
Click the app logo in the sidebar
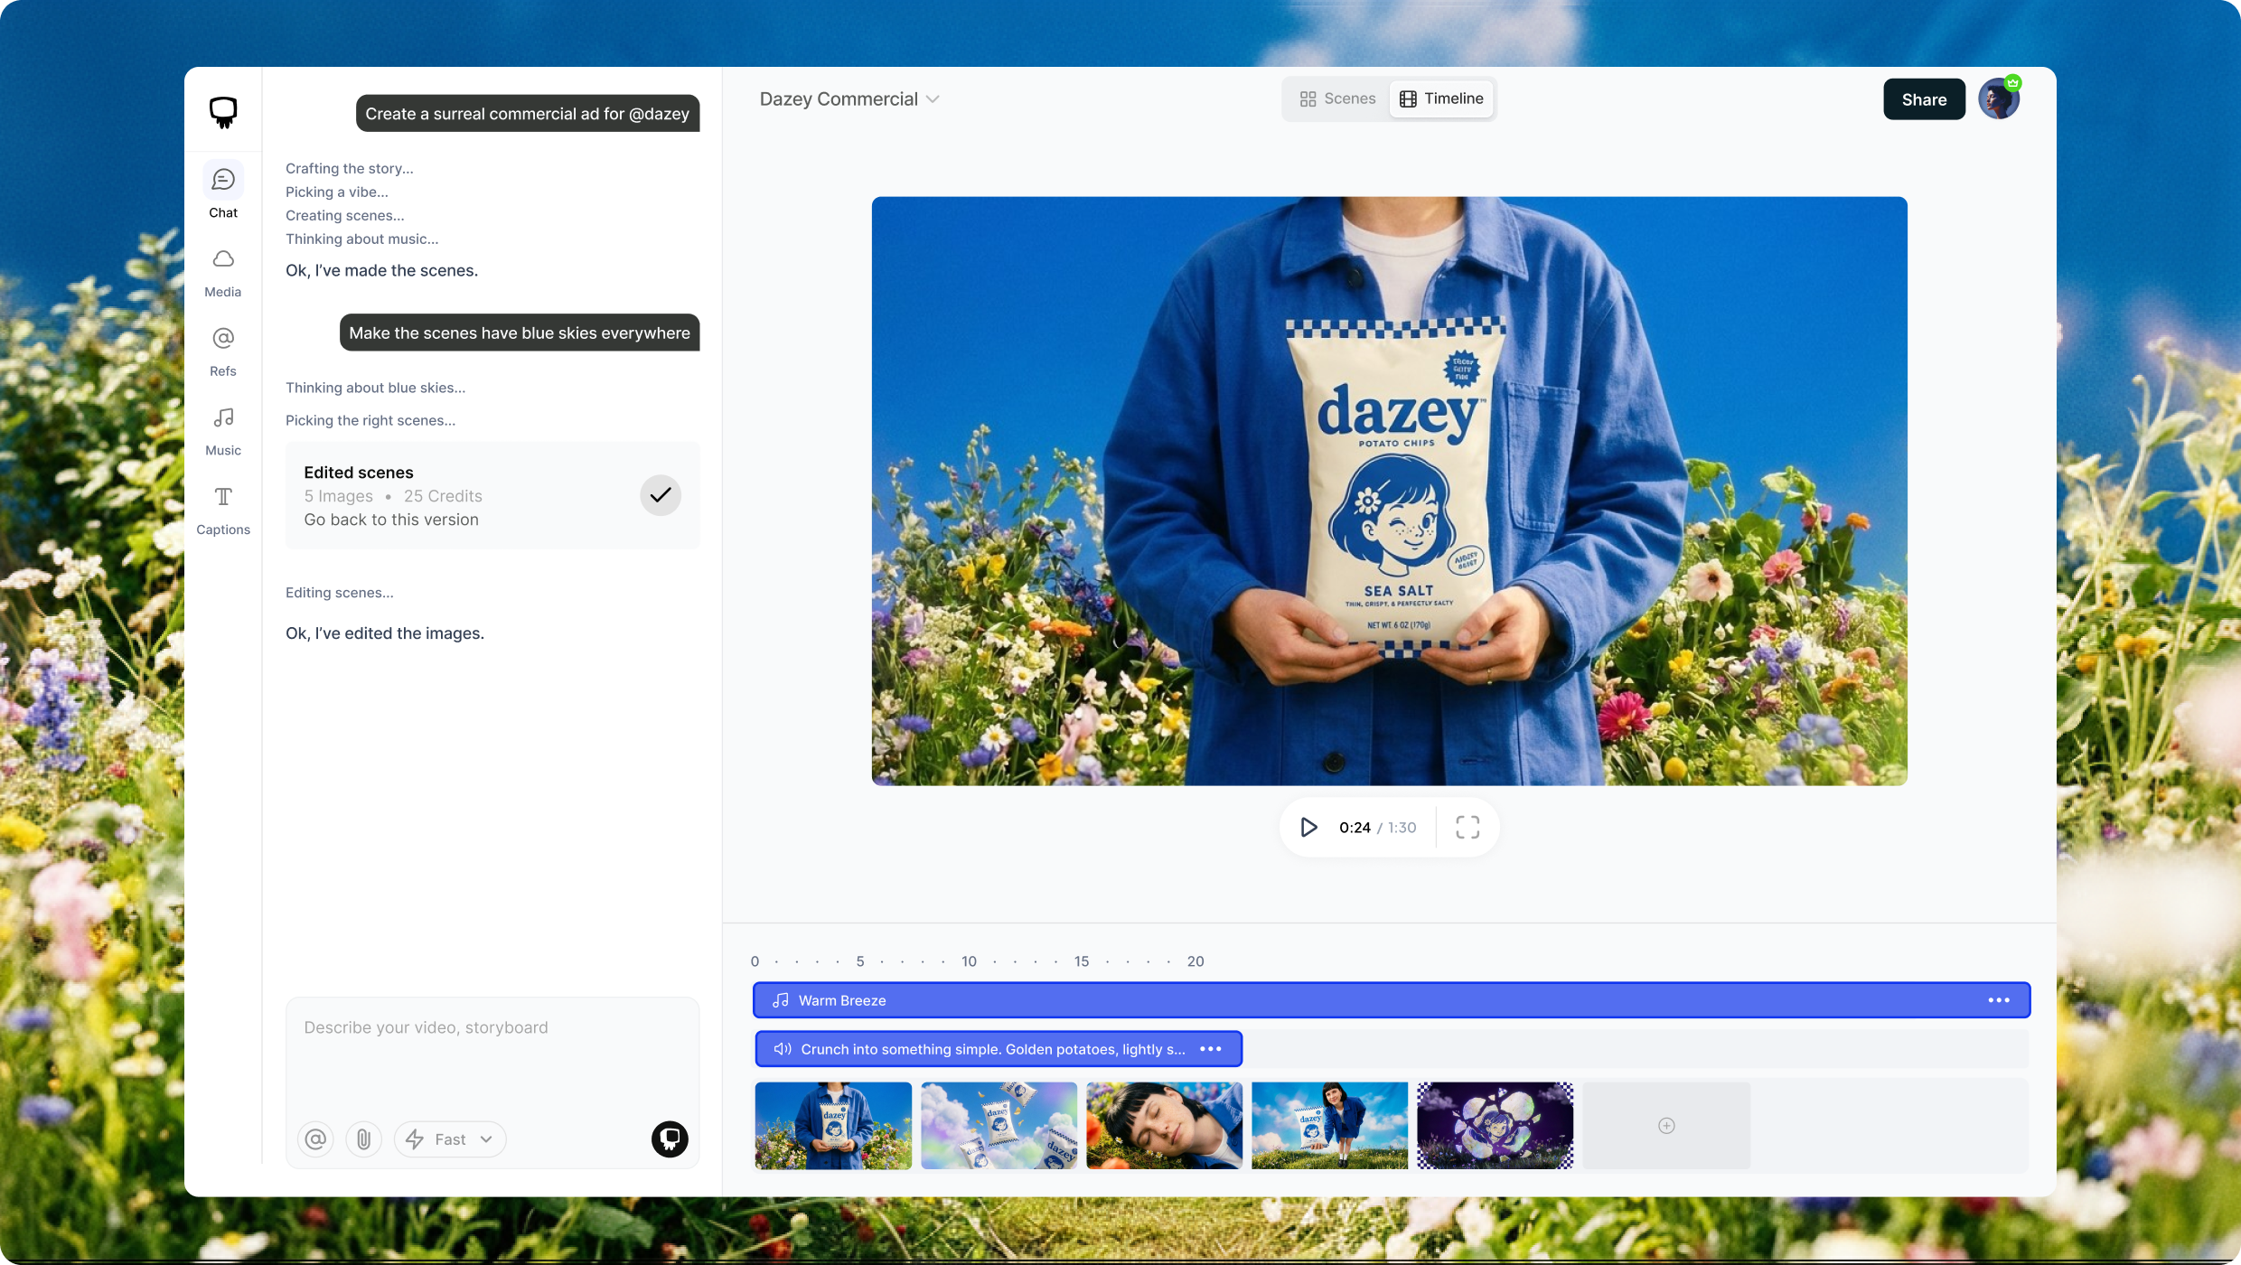[223, 112]
